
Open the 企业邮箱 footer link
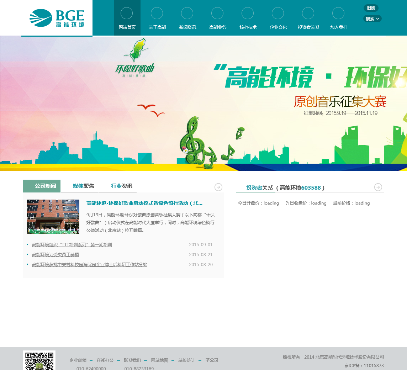(x=78, y=360)
